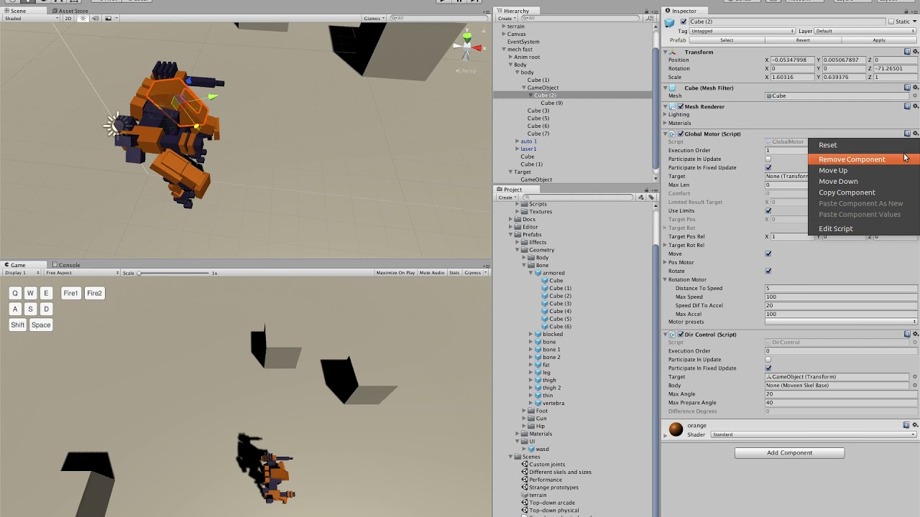Click Hierarchy search by type icon
The image size is (920, 517).
pos(651,18)
